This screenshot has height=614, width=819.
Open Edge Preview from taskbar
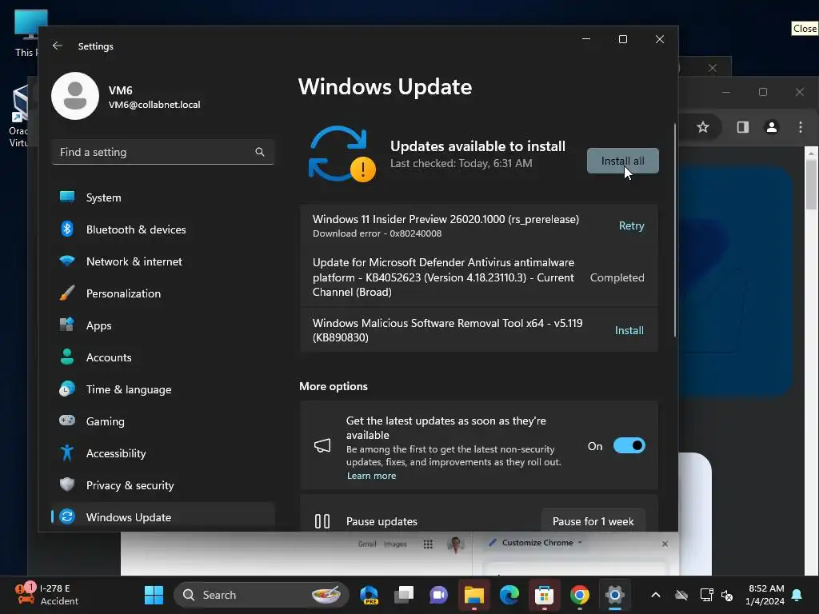point(369,595)
